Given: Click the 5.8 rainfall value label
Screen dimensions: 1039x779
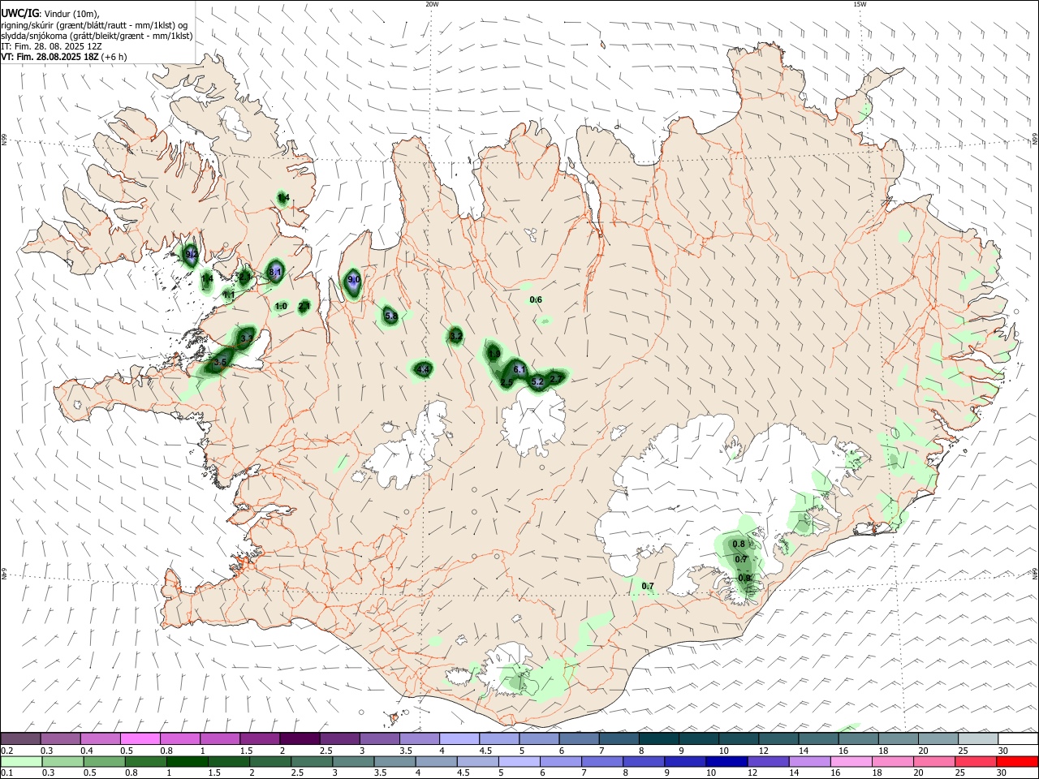Looking at the screenshot, I should [x=390, y=316].
